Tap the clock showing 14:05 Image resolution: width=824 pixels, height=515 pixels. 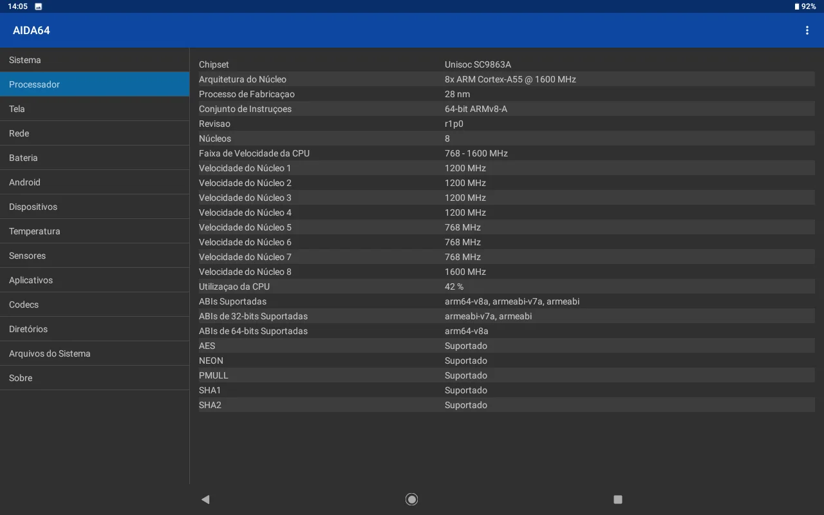(x=17, y=6)
